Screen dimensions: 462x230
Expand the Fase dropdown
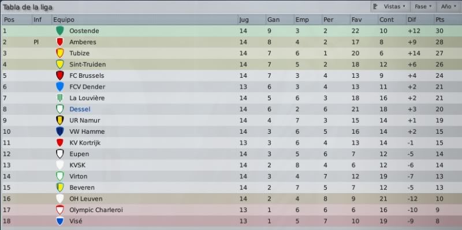(423, 6)
